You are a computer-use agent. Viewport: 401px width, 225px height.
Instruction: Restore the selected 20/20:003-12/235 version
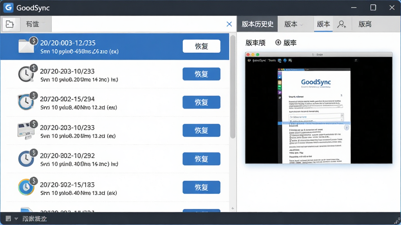(202, 46)
